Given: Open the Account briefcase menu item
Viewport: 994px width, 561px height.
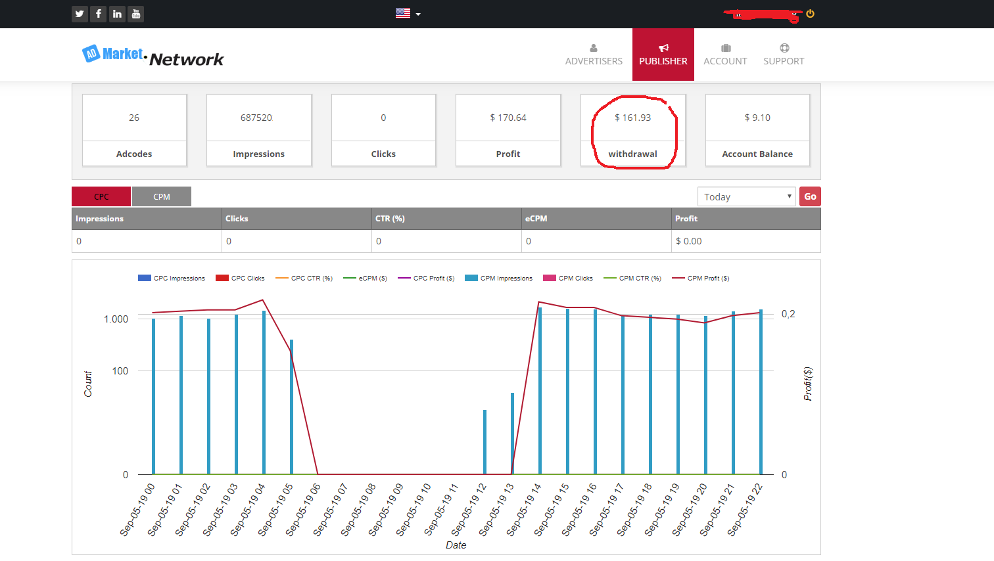Looking at the screenshot, I should (x=725, y=55).
